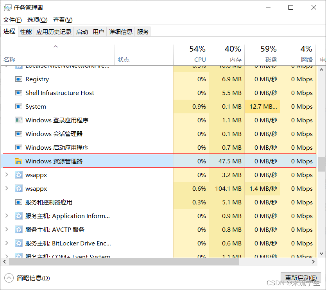Click the 简略信息 collapse arrow icon
Image resolution: width=326 pixels, height=290 pixels.
[x=9, y=278]
